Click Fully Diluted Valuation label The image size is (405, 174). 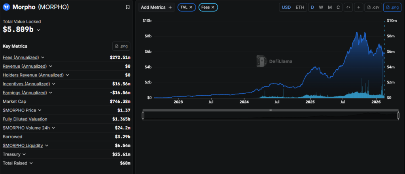[x=25, y=119]
